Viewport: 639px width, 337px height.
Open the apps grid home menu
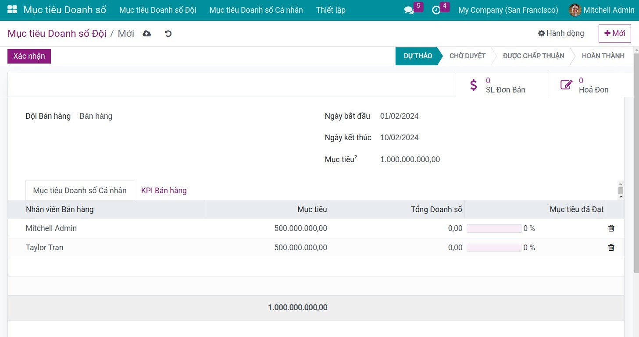tap(12, 10)
